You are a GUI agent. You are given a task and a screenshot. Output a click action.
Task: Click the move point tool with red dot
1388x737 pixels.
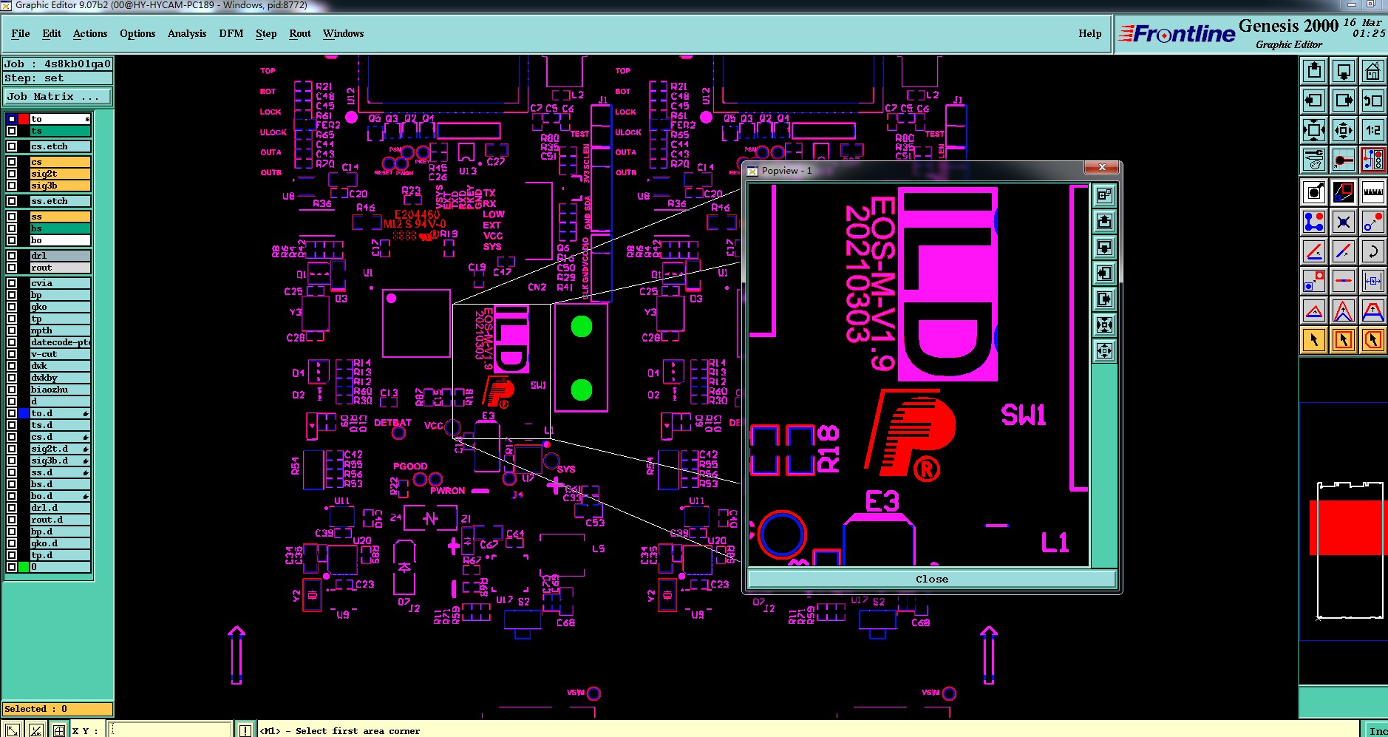point(1372,222)
